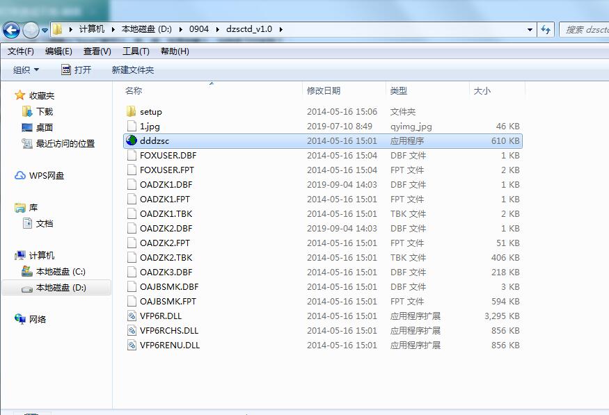Screen dimensions: 609x415
Task: Select the 1.jpg file icon
Action: tap(132, 126)
